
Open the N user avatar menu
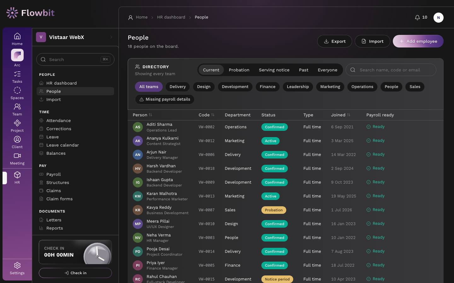coord(438,18)
